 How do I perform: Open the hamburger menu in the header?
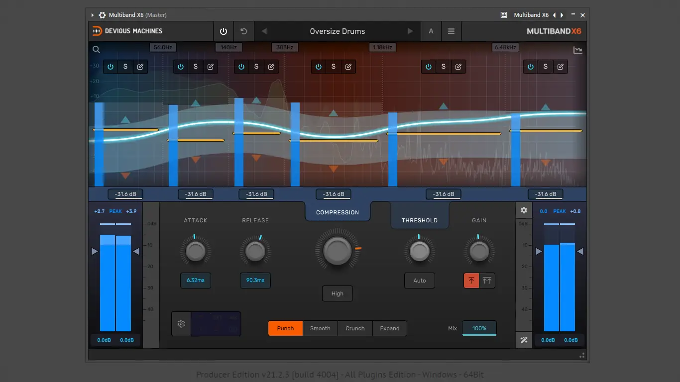451,31
